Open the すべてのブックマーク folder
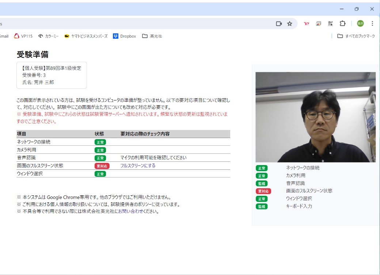 [x=356, y=36]
